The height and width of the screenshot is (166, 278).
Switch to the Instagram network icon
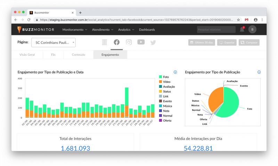pos(129,42)
